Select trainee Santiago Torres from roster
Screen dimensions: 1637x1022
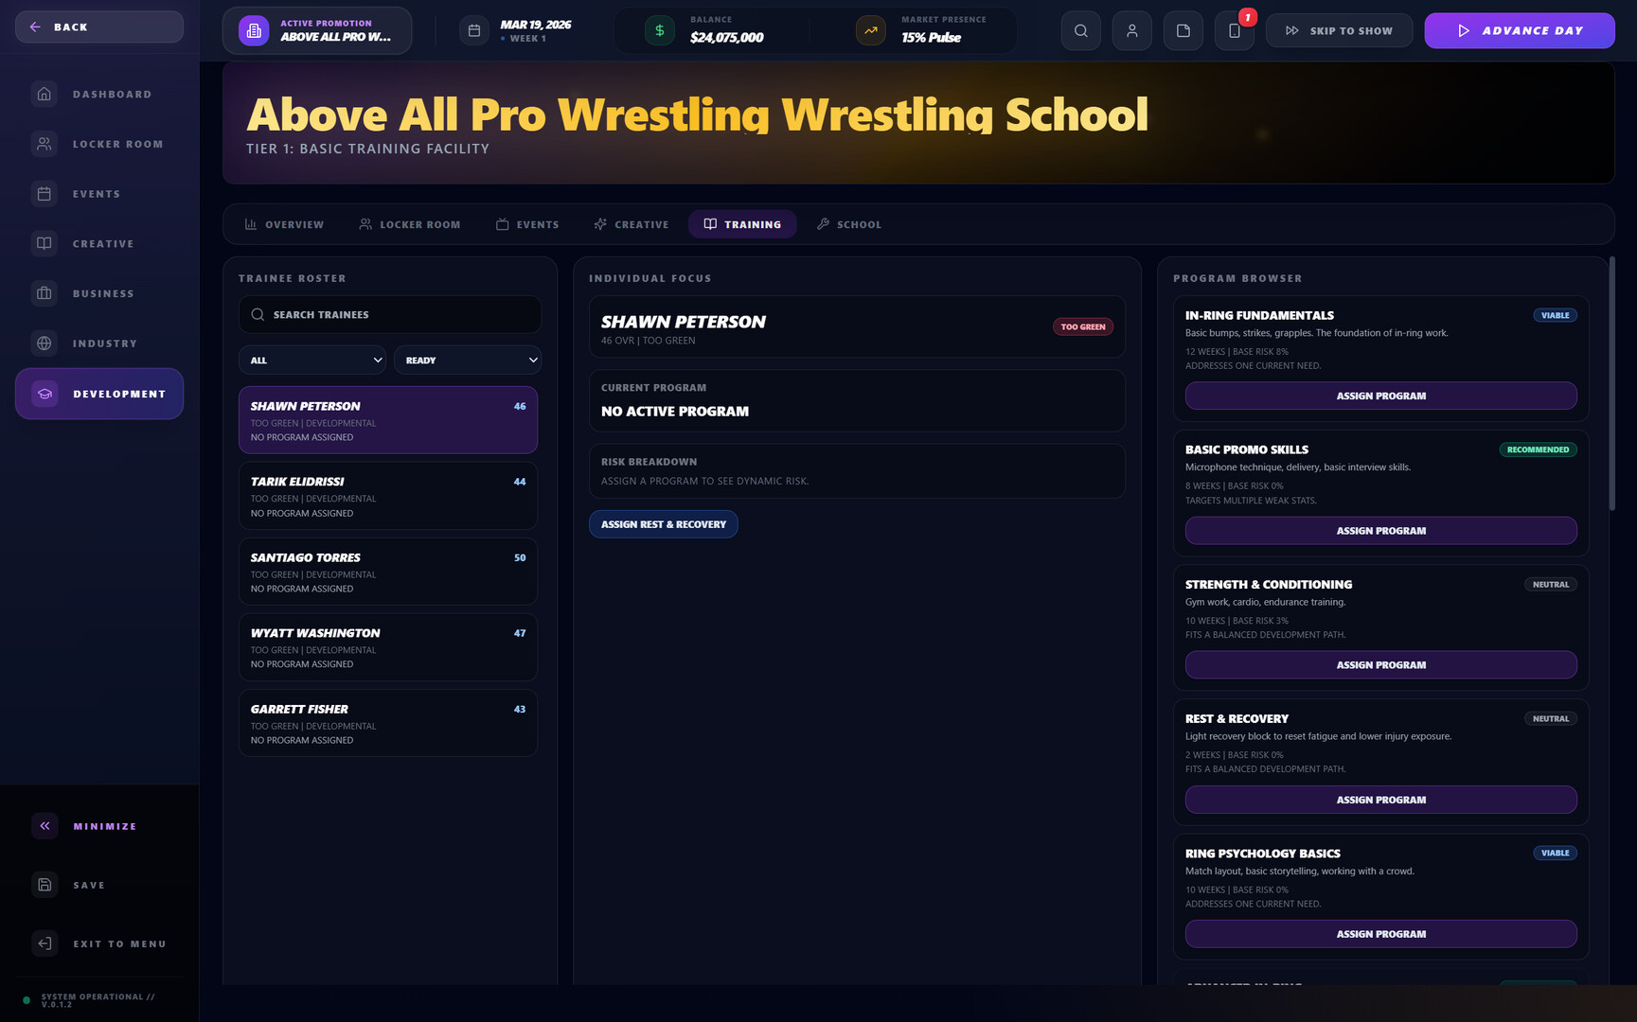click(x=388, y=572)
